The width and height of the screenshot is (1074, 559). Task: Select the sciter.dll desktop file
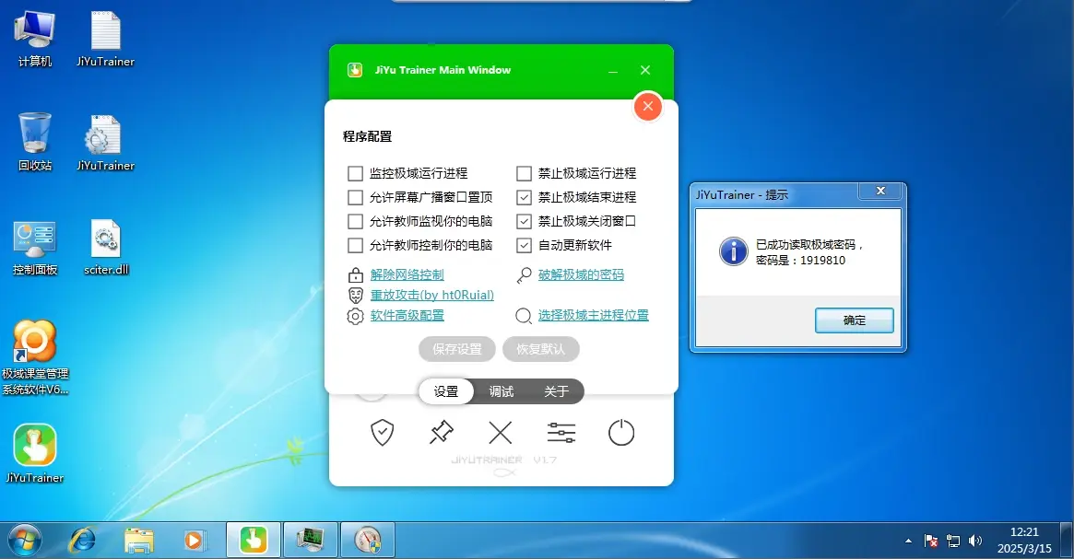[105, 248]
